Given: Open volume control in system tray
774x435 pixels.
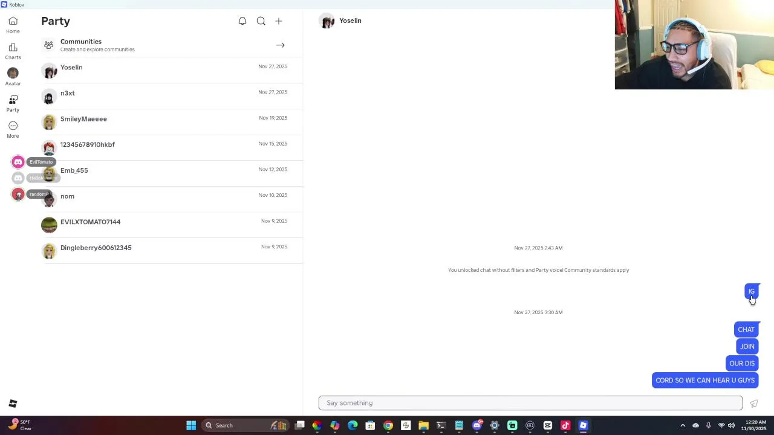Looking at the screenshot, I should coord(731,425).
